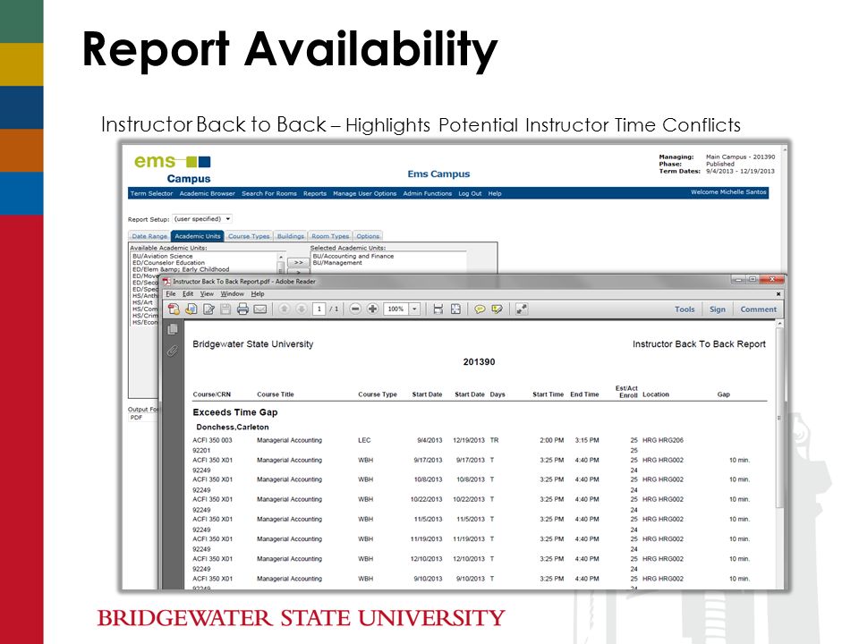This screenshot has width=859, height=644.
Task: Open Academic Browser in EMS nav bar
Action: click(x=207, y=193)
